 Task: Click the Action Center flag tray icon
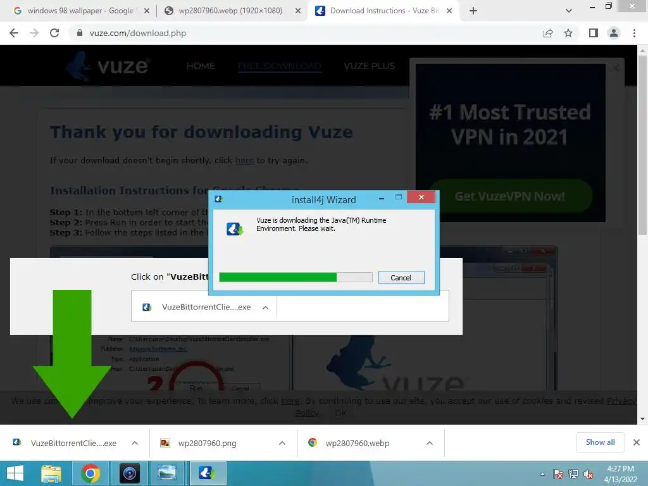click(x=558, y=474)
